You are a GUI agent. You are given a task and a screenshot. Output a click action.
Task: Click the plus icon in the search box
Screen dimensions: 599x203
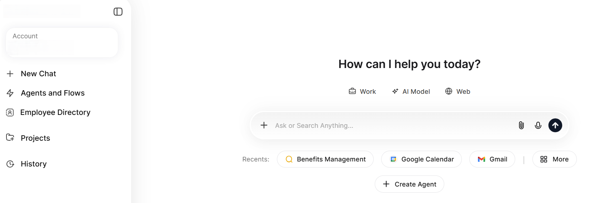pos(264,125)
